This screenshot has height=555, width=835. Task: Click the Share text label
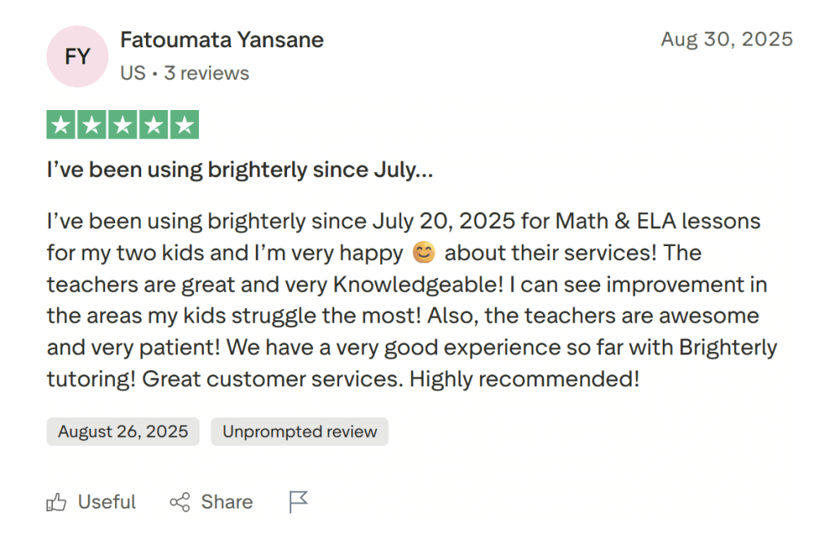pyautogui.click(x=227, y=502)
